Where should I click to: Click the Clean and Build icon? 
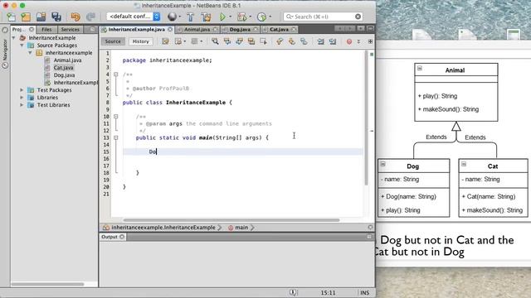click(206, 17)
